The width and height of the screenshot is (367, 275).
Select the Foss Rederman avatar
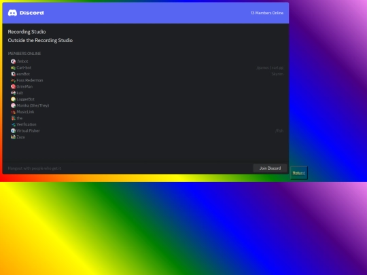tap(13, 80)
